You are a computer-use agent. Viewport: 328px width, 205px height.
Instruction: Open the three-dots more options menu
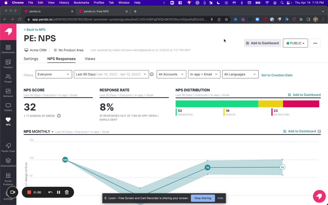pyautogui.click(x=315, y=43)
